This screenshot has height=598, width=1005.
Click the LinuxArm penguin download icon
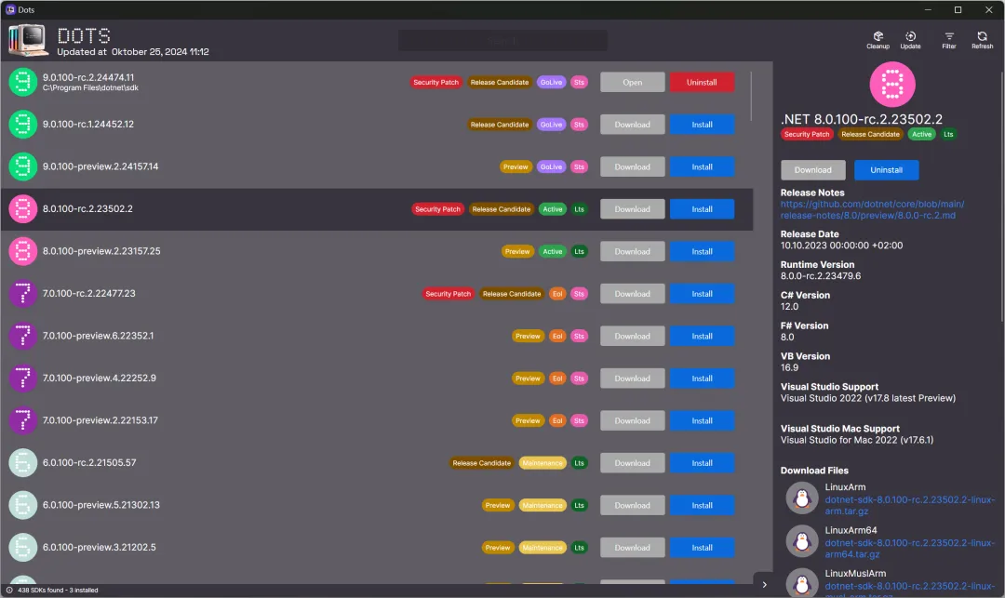pyautogui.click(x=802, y=498)
